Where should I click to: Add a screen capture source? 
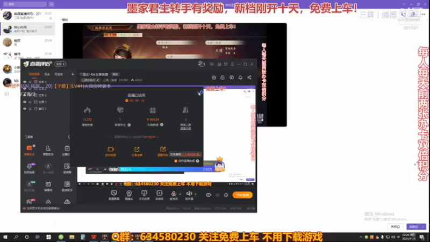coord(114,195)
